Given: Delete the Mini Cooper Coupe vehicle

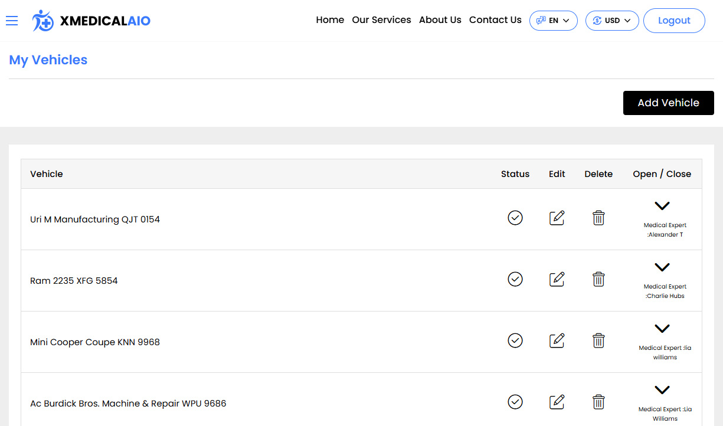Looking at the screenshot, I should pos(598,340).
